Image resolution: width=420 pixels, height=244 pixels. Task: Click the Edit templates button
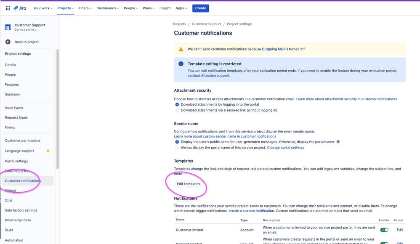(x=189, y=184)
